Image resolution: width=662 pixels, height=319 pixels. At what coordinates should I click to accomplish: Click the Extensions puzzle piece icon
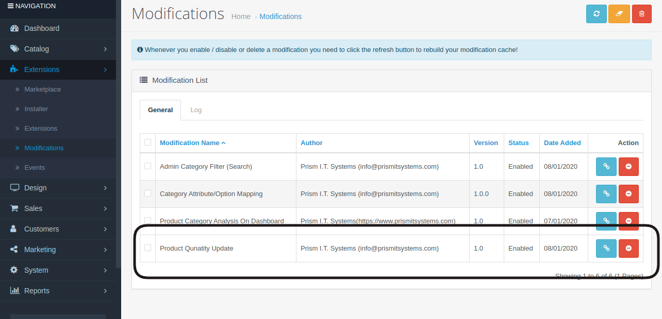(14, 69)
